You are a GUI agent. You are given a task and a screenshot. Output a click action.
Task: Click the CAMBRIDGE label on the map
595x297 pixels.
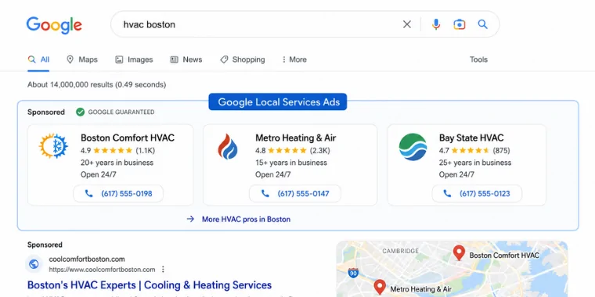(401, 251)
